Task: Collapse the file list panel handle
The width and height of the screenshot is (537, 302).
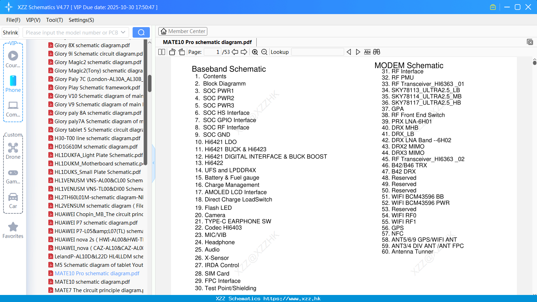Action: [153, 163]
